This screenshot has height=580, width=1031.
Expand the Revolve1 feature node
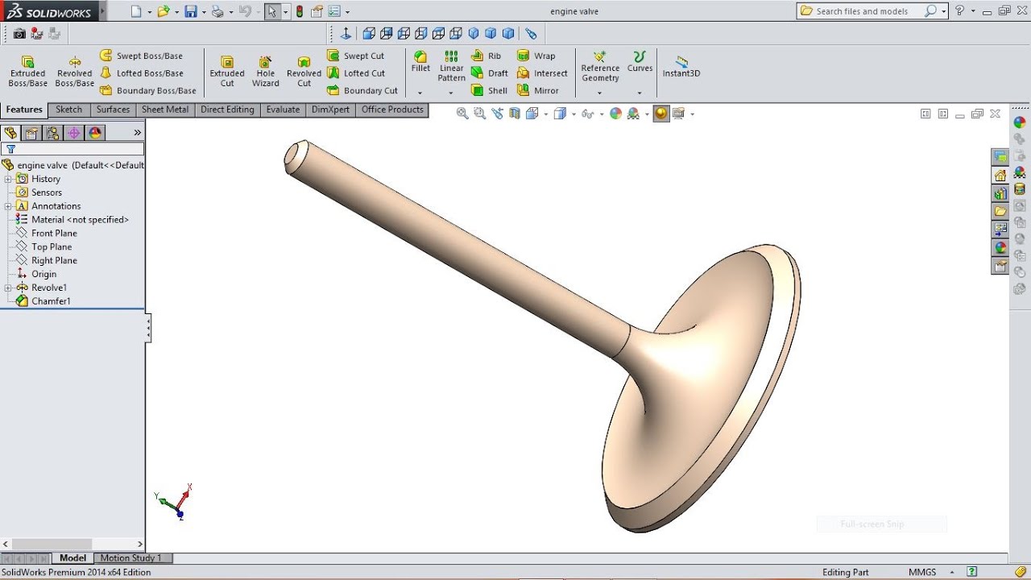coord(8,288)
